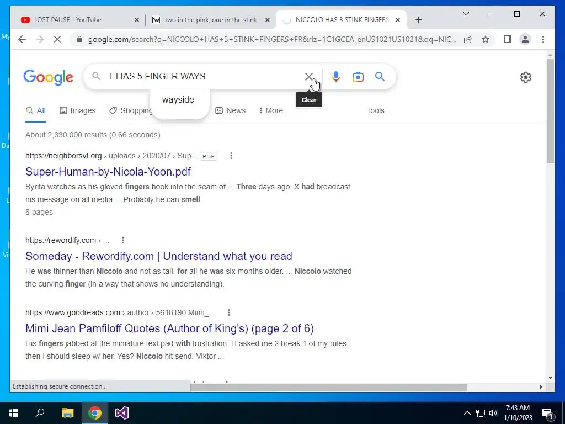Screen dimensions: 565x424
Task: Click the '8 pages' text
Action: [x=39, y=213]
